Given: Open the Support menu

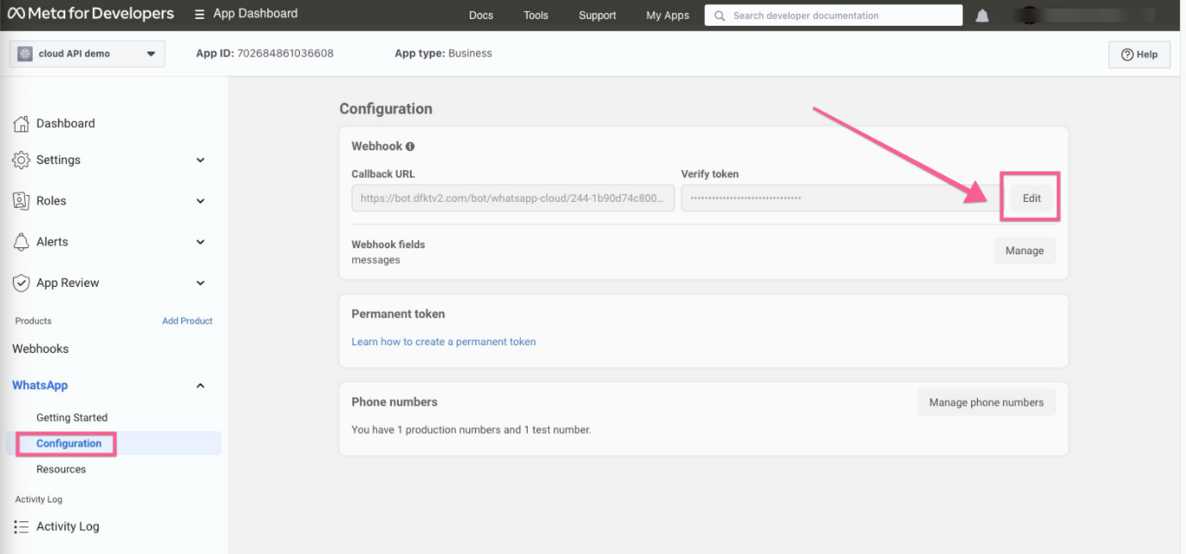Looking at the screenshot, I should tap(597, 15).
